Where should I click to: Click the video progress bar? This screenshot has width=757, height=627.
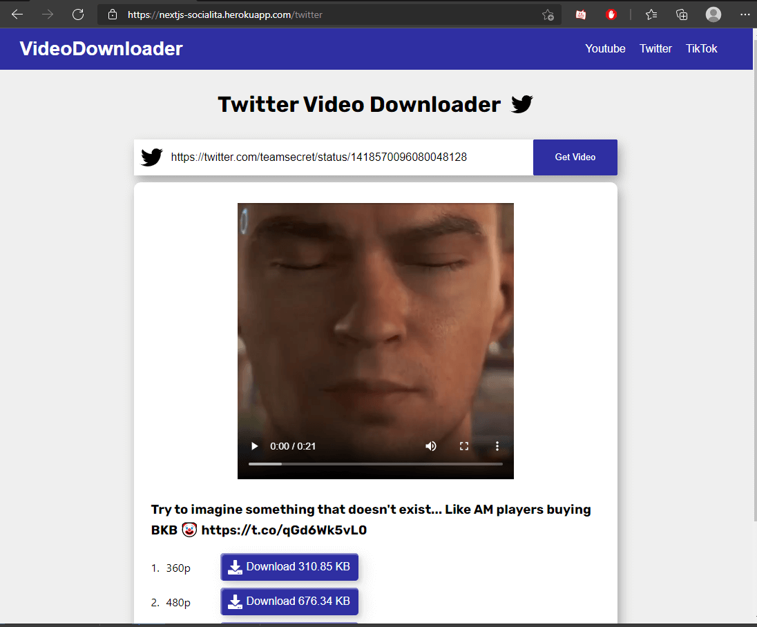376,464
